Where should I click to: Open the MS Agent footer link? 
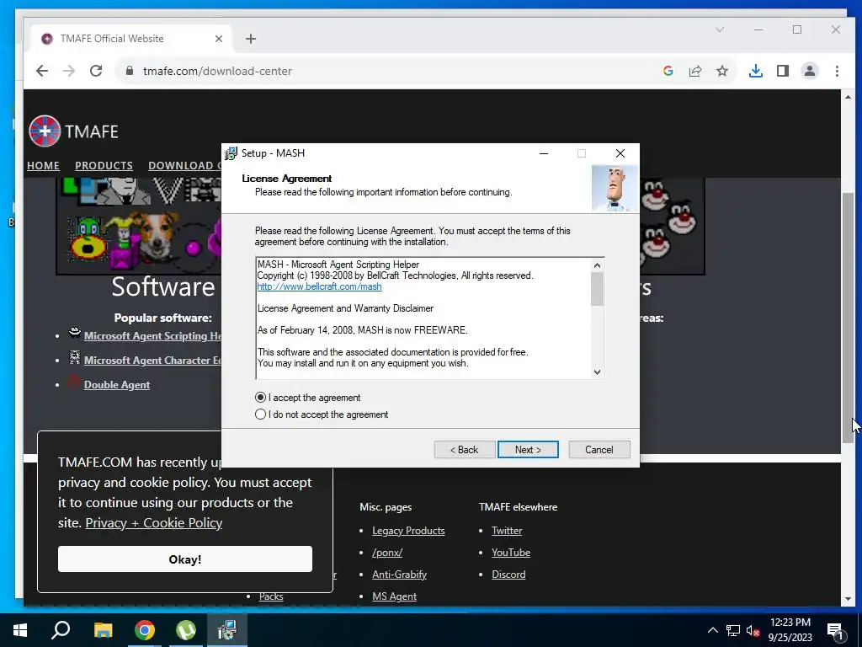pyautogui.click(x=394, y=596)
